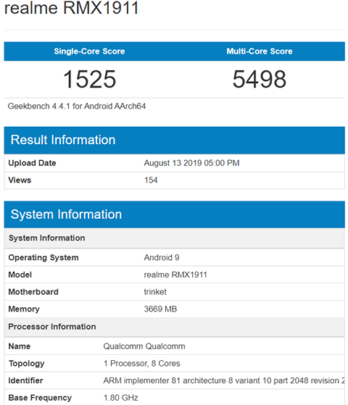Screen dimensions: 348x405
Task: Select the 1 Processor, 8 Cores value
Action: click(141, 364)
